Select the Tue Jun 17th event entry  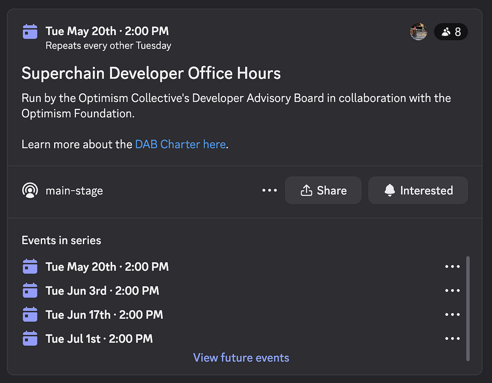tap(104, 315)
